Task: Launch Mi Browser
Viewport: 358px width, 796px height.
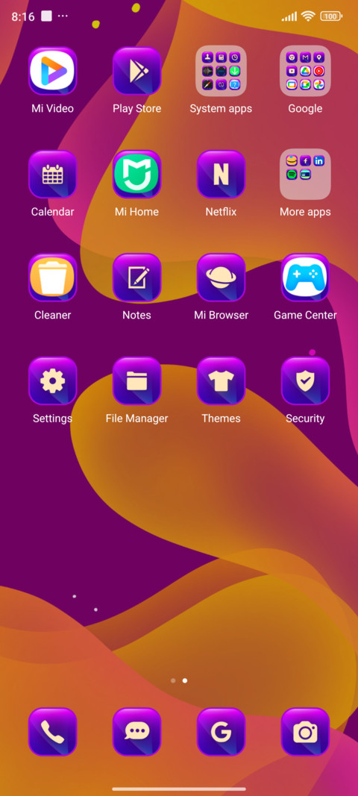Action: (x=221, y=278)
